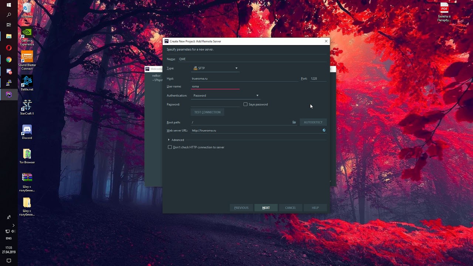Click the PREVIOUS button
Screen dimensions: 473x266
(x=241, y=208)
